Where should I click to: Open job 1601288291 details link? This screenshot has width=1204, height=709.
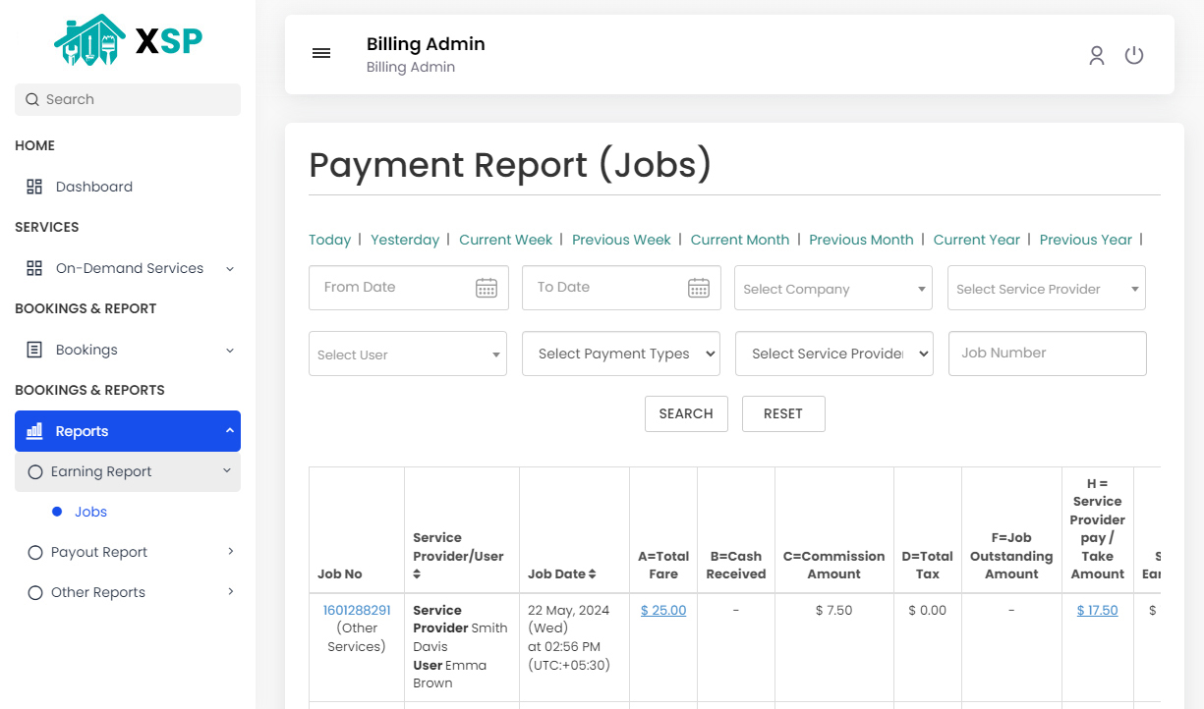(x=356, y=609)
